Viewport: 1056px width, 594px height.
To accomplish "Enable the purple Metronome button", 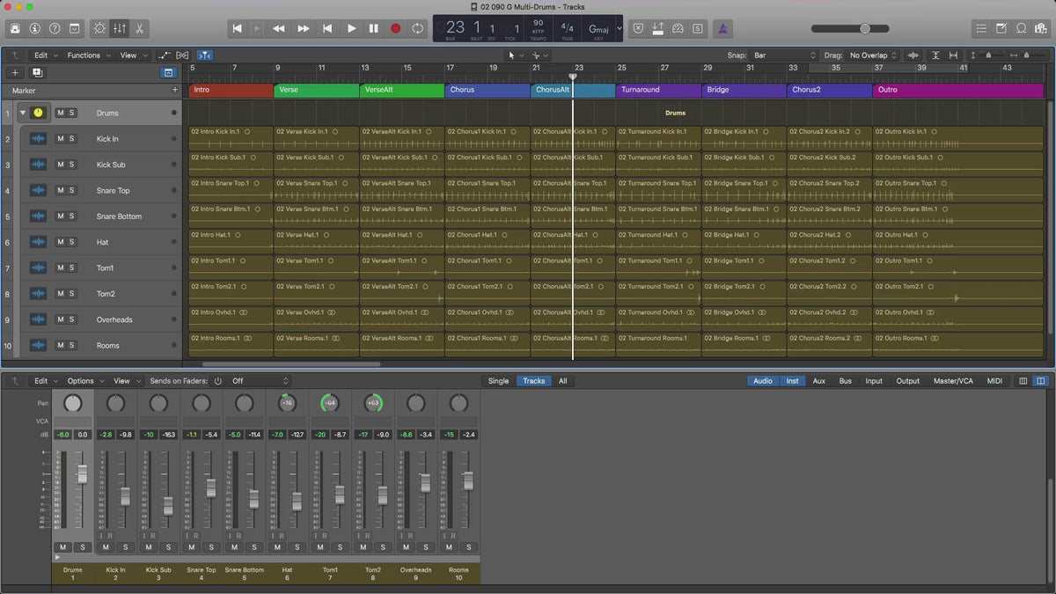I will (x=722, y=28).
